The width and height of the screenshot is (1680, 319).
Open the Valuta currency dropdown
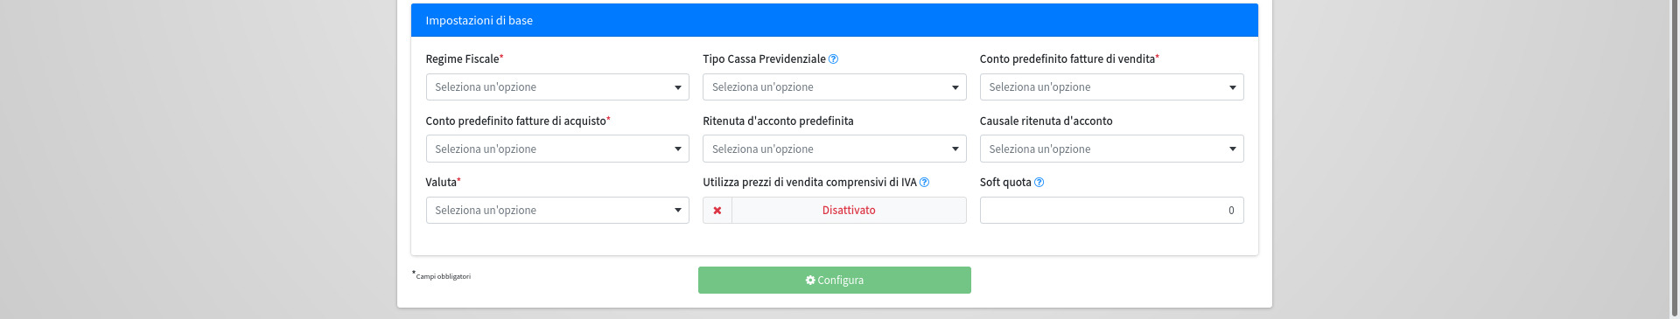tap(557, 211)
